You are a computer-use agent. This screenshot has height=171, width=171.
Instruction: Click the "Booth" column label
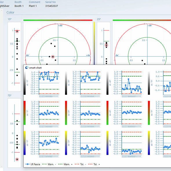(x=18, y=2)
